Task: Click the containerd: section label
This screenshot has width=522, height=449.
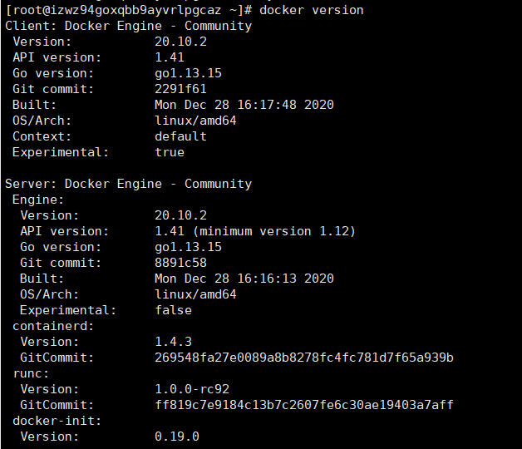Action: click(53, 326)
